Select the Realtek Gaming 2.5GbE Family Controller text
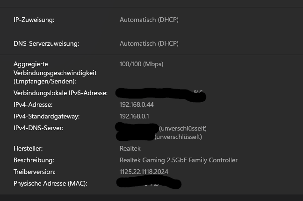The height and width of the screenshot is (201, 303). 178,160
